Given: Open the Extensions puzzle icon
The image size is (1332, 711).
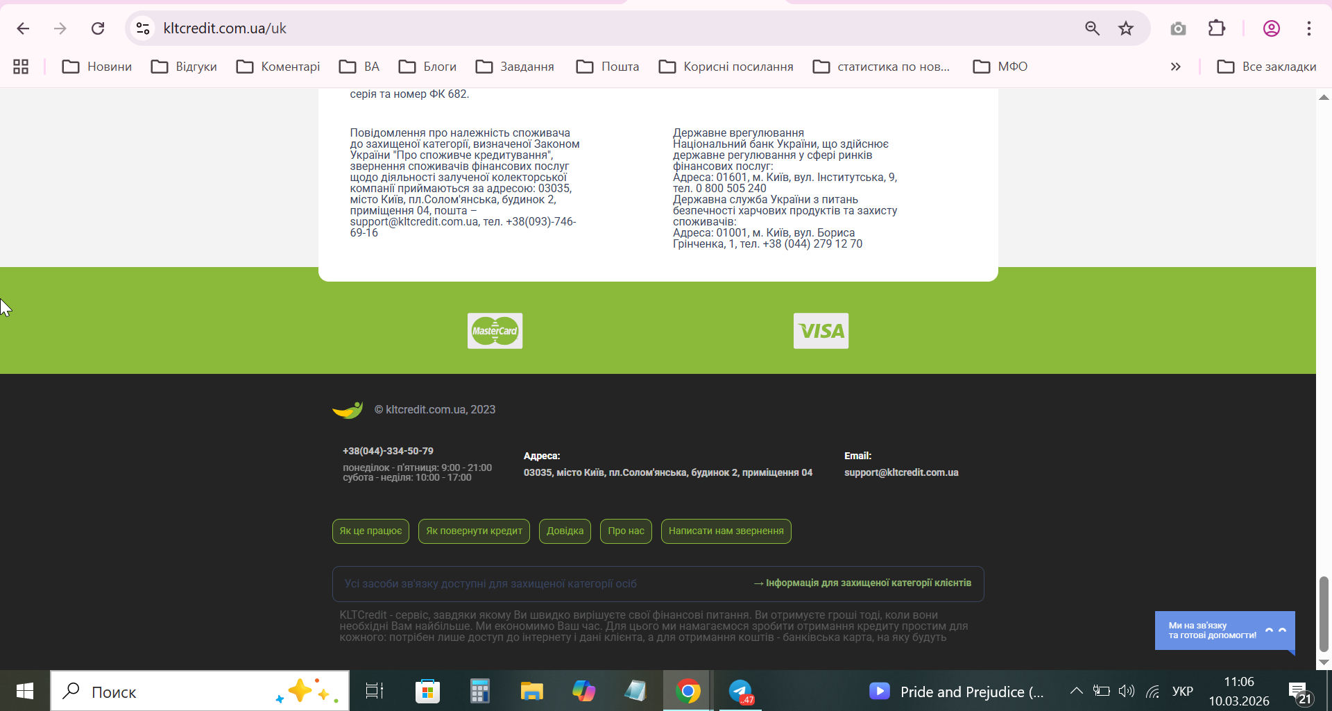Looking at the screenshot, I should pos(1217,28).
